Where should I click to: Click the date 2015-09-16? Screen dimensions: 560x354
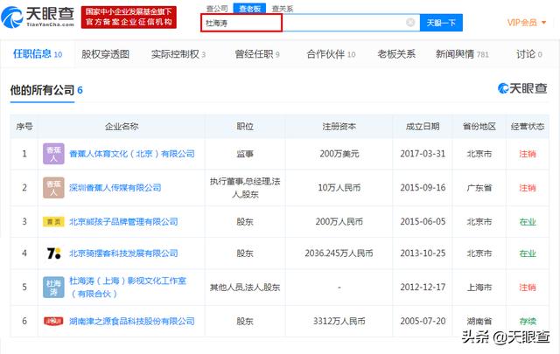[x=423, y=188]
